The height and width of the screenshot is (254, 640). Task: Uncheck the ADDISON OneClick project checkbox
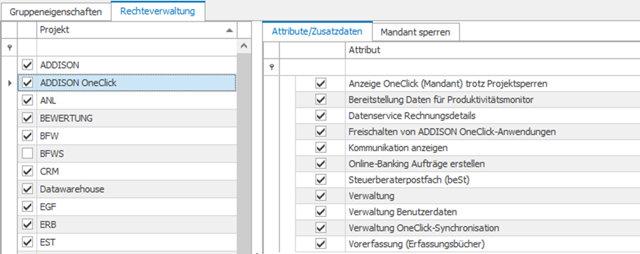tap(27, 83)
